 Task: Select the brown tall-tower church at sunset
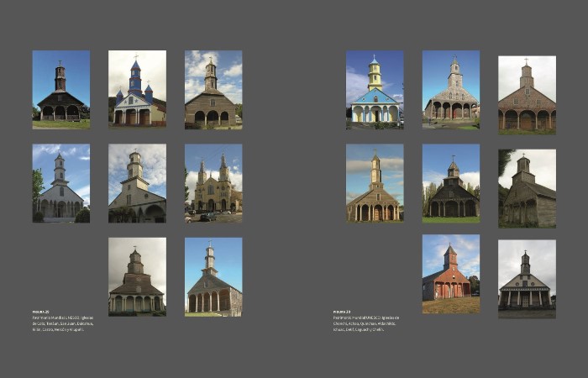[x=375, y=182]
